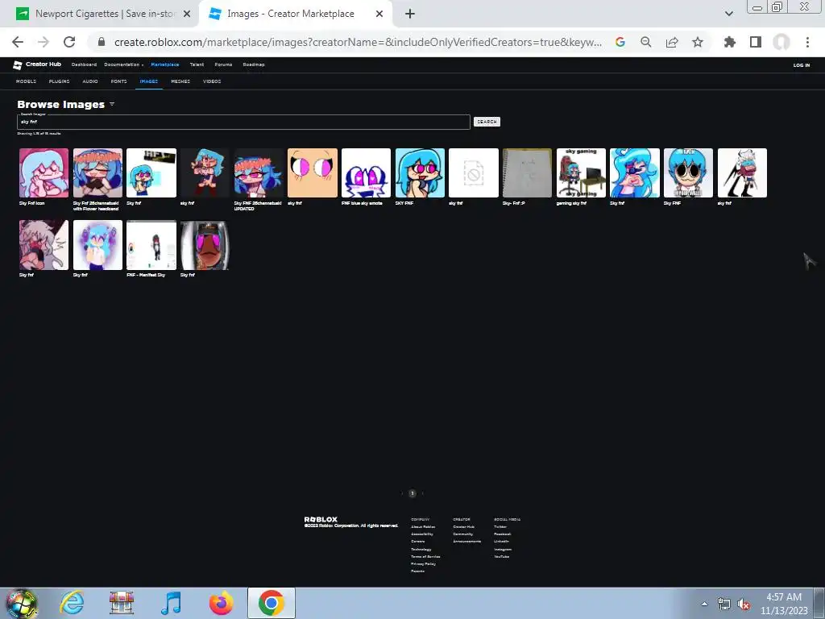The width and height of the screenshot is (825, 619).
Task: Click the muted volume tray icon
Action: pos(744,604)
